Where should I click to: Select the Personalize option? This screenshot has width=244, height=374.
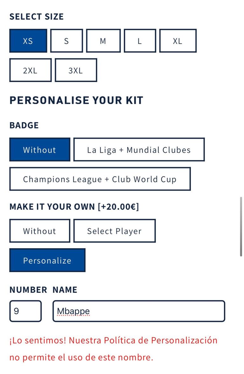pyautogui.click(x=47, y=260)
